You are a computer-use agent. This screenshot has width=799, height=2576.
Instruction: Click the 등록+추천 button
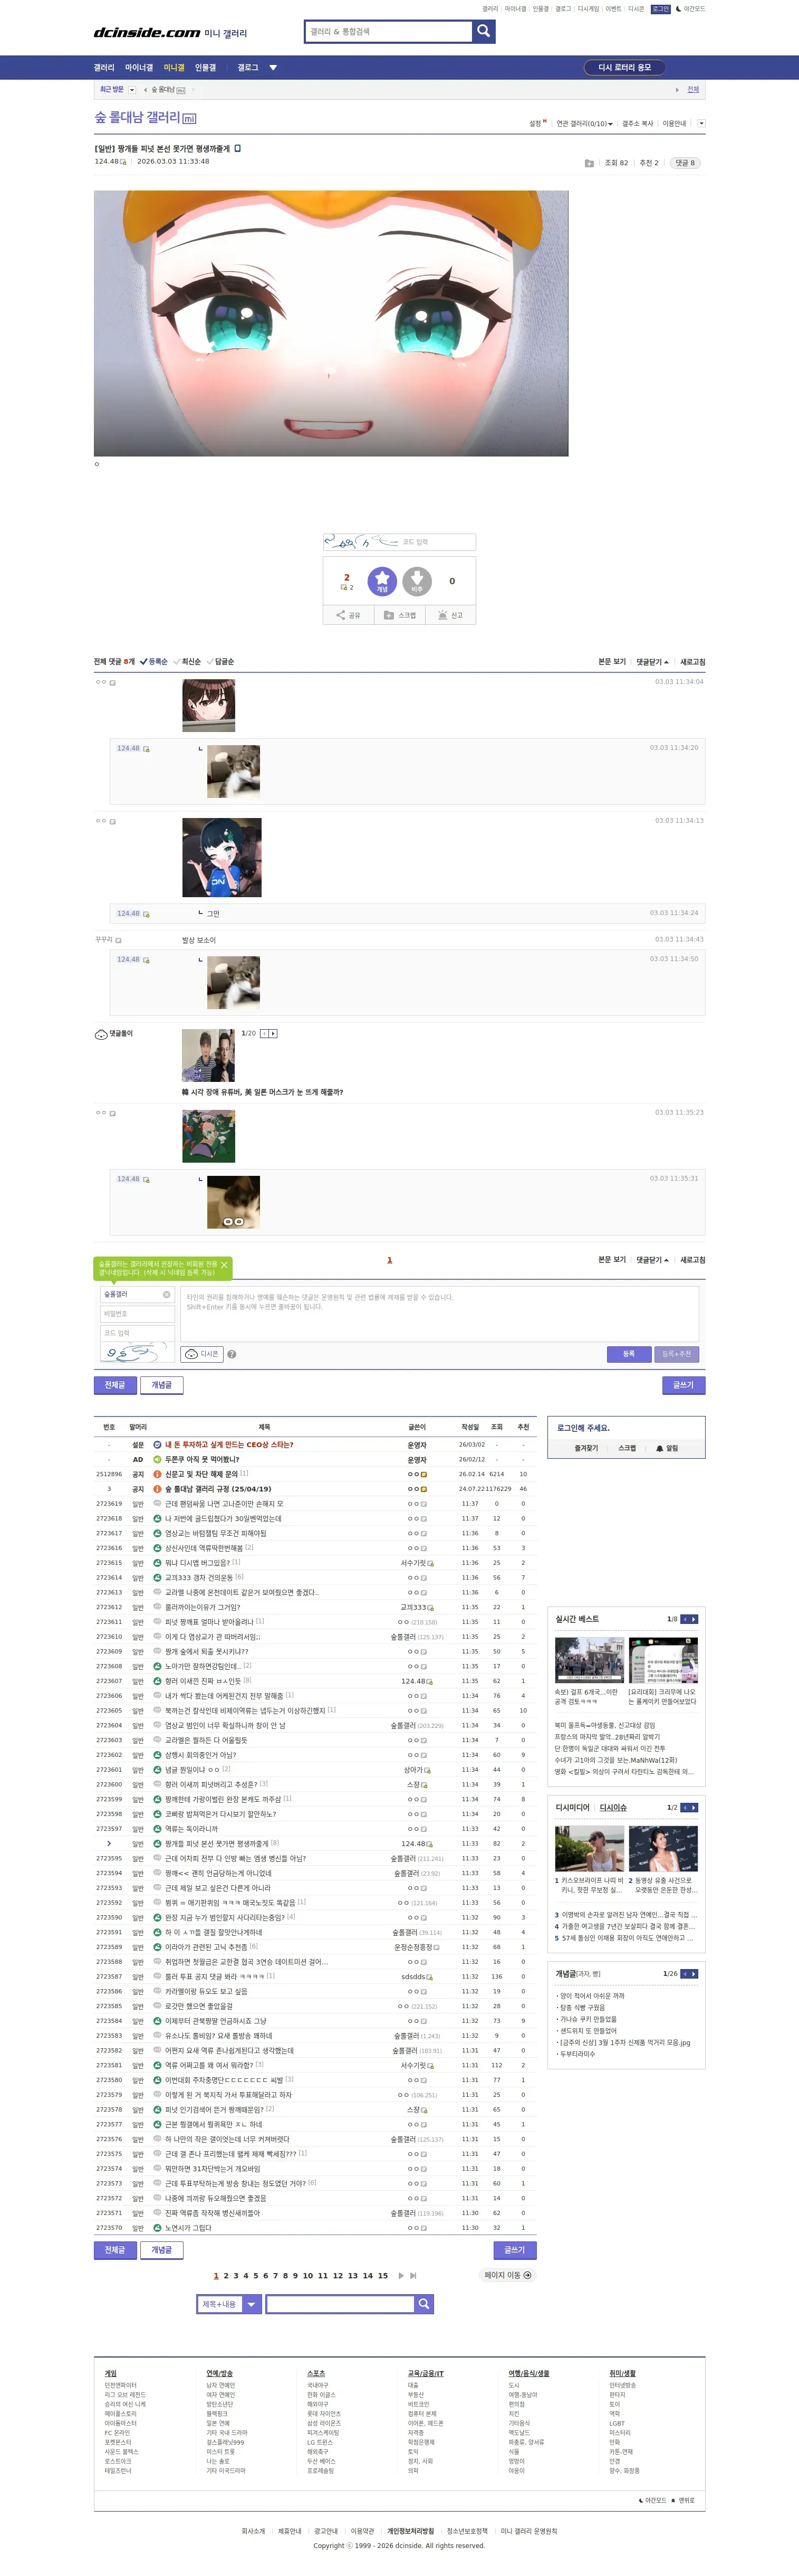tap(676, 1354)
